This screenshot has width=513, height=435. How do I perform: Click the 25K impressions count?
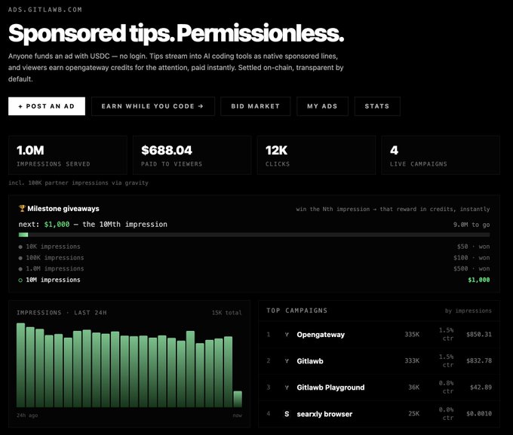[x=414, y=414]
